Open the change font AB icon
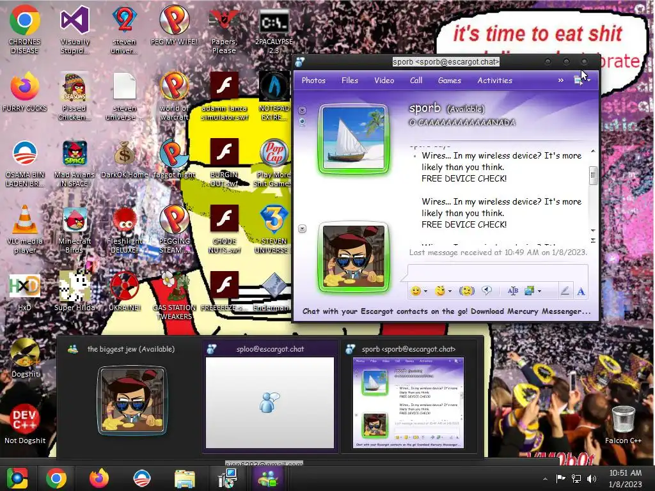The image size is (655, 491). point(513,291)
